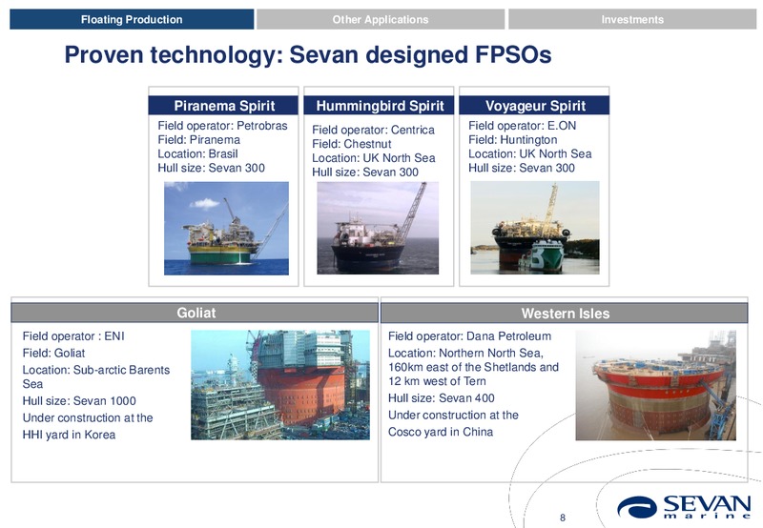Screen dimensions: 763x528
Task: Open the Piranema Spirit FPSO photo
Action: [226, 228]
